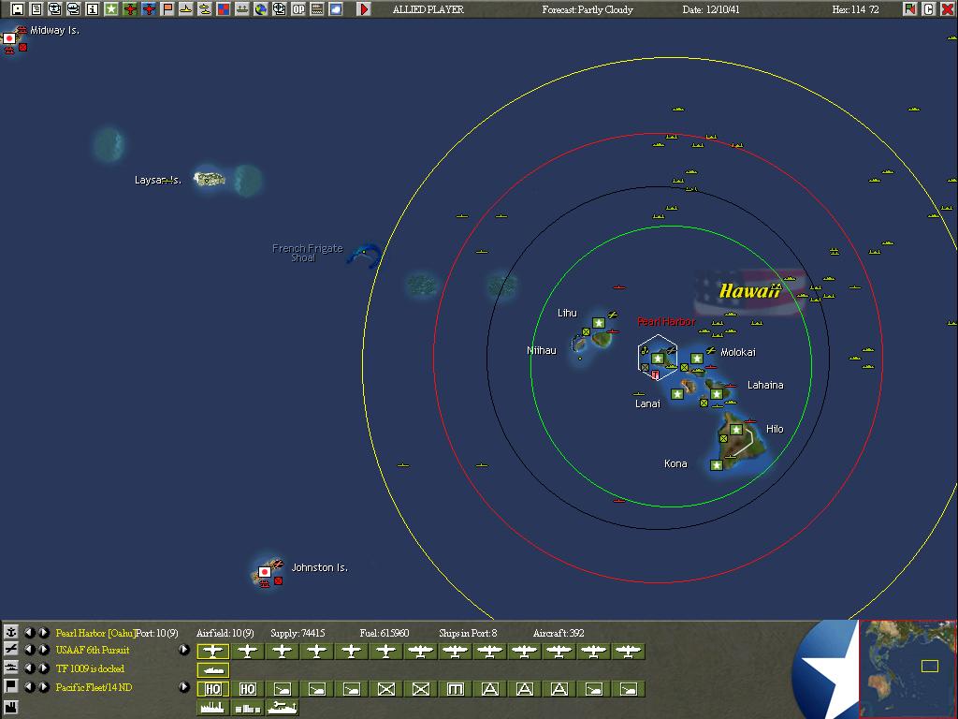Toggle the red-blue checkered hex control overlay
The height and width of the screenshot is (719, 958).
(x=224, y=9)
